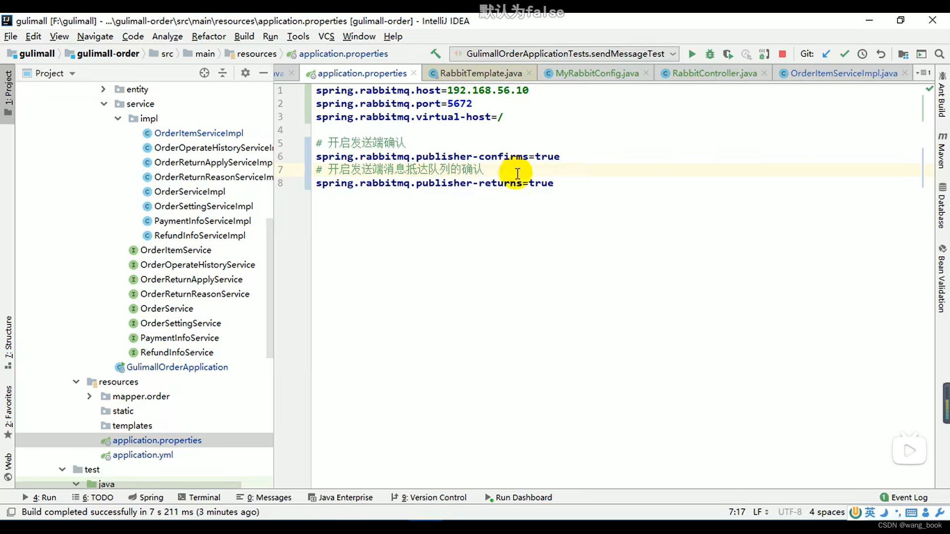The width and height of the screenshot is (950, 534).
Task: Switch to RabbitController.java tab
Action: 714,73
